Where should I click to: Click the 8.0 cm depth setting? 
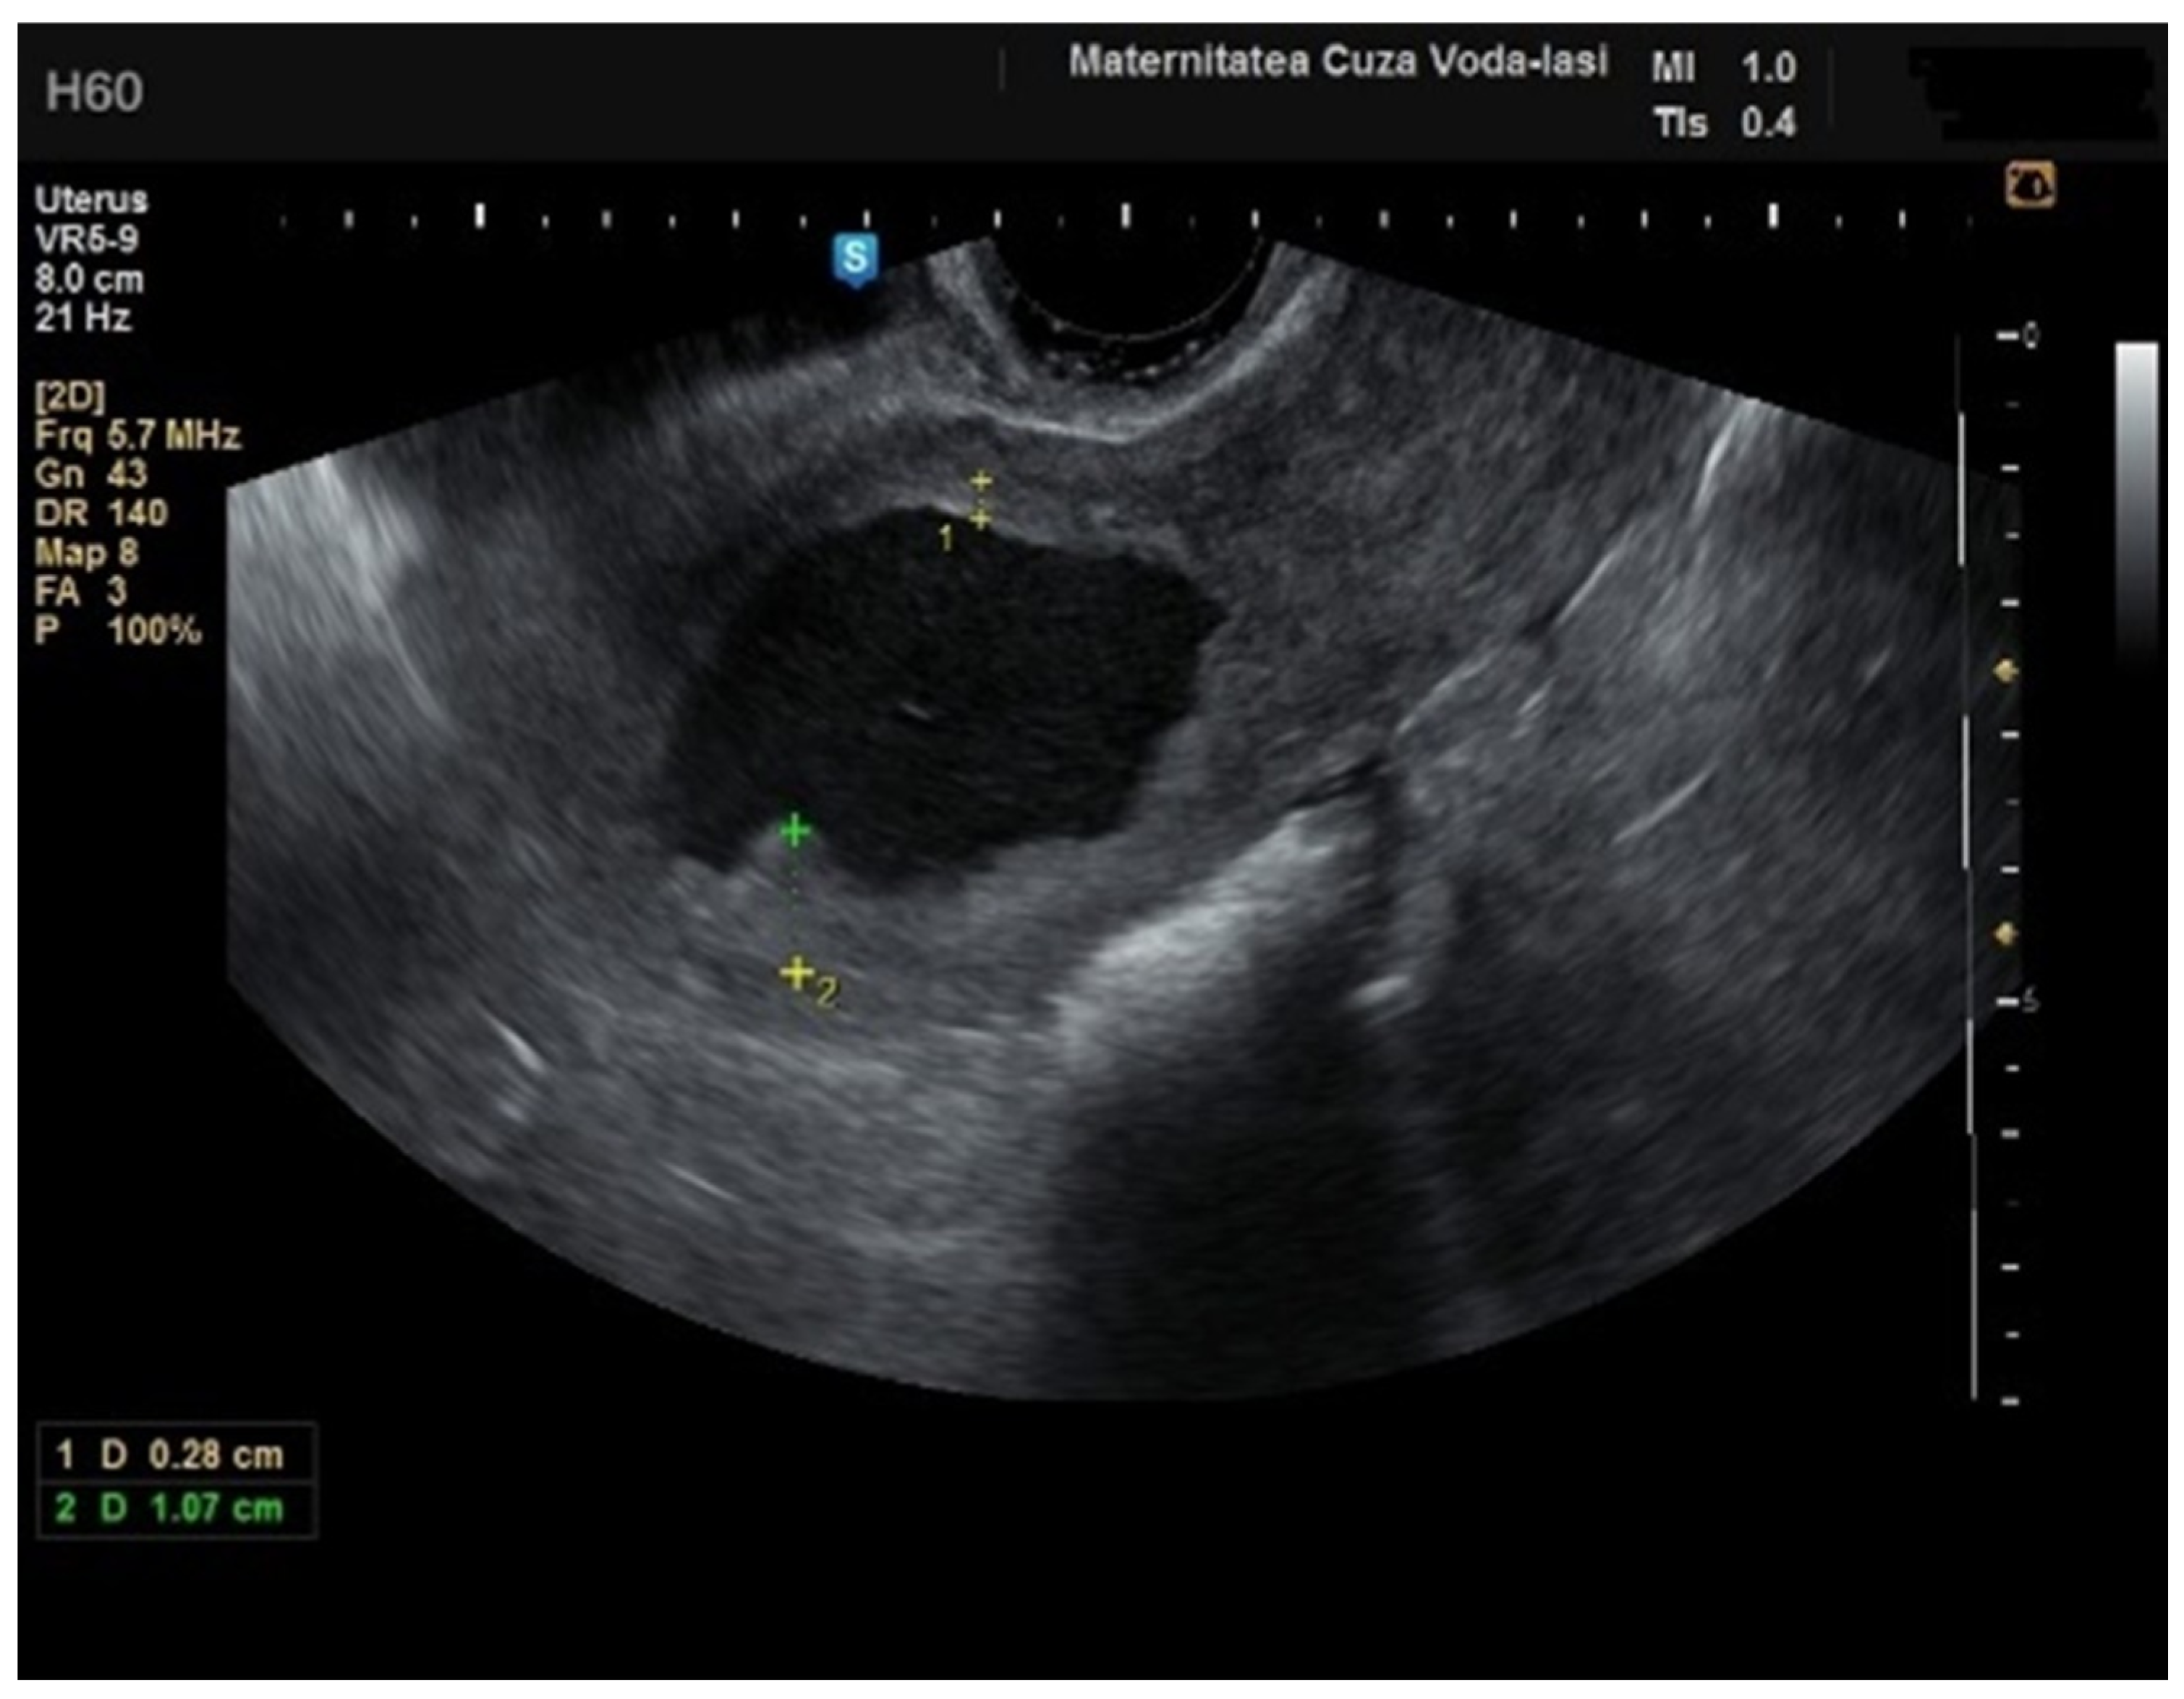(x=89, y=279)
